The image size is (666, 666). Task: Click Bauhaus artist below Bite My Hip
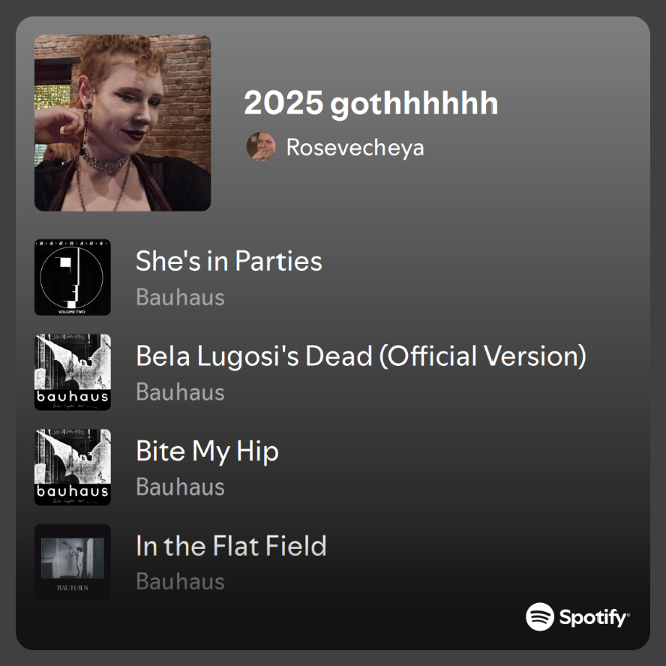180,487
